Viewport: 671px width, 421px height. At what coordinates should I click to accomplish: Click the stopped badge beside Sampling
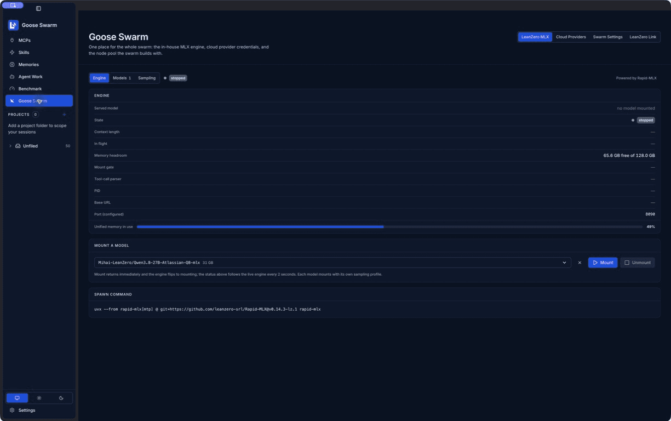(178, 78)
